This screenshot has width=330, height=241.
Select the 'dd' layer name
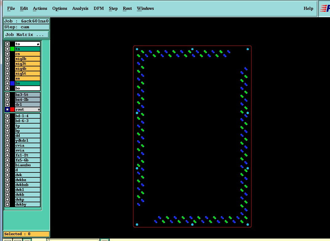[x=27, y=136]
